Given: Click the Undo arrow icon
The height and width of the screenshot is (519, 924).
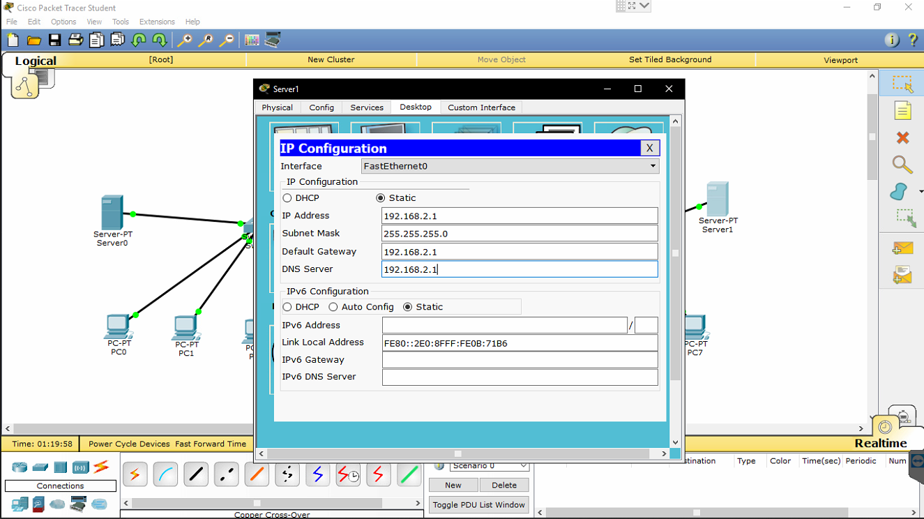Looking at the screenshot, I should [x=138, y=40].
